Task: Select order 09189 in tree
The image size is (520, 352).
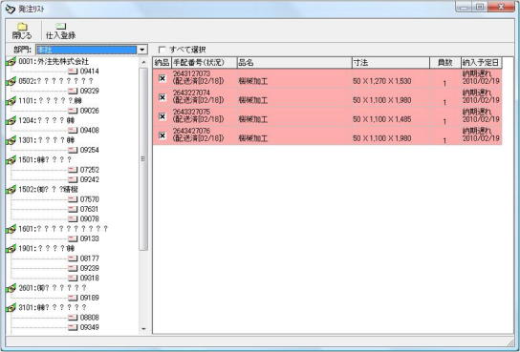Action: 90,298
